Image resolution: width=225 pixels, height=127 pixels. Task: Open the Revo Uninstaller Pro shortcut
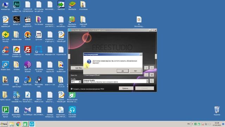[x=17, y=97]
